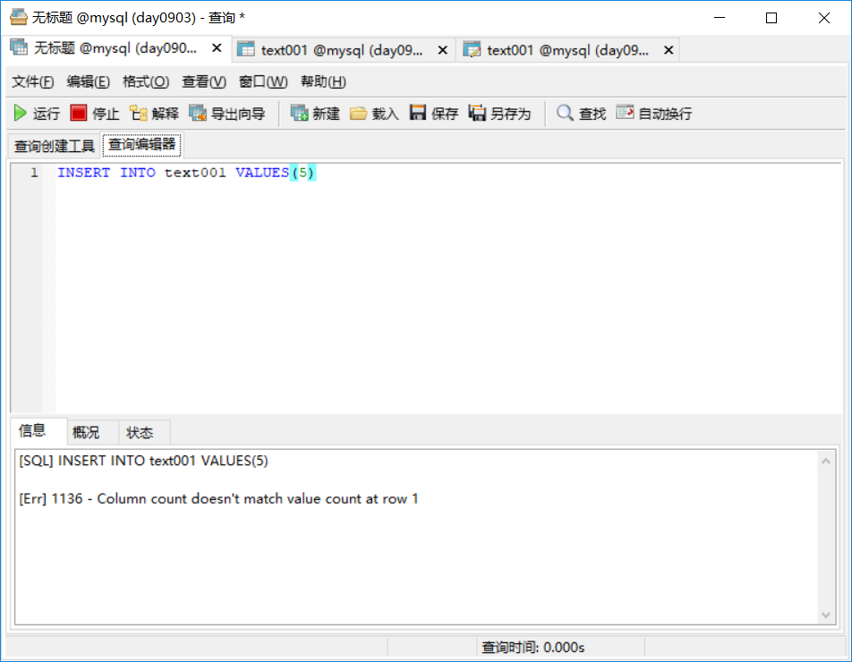Switch to text001 tab with pencil icon
The width and height of the screenshot is (852, 662).
567,50
